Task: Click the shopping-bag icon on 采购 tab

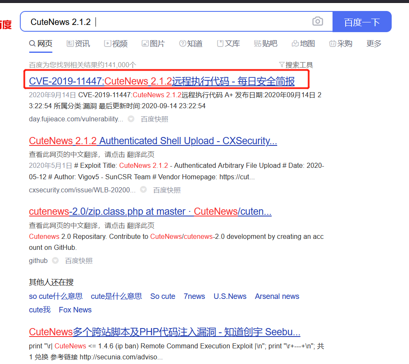Action: pos(333,43)
